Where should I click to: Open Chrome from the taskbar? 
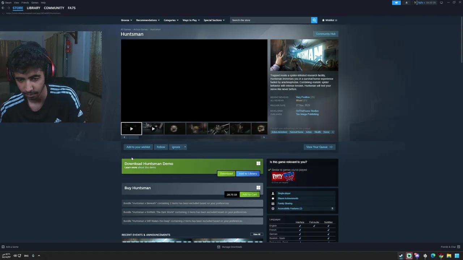pos(441,256)
